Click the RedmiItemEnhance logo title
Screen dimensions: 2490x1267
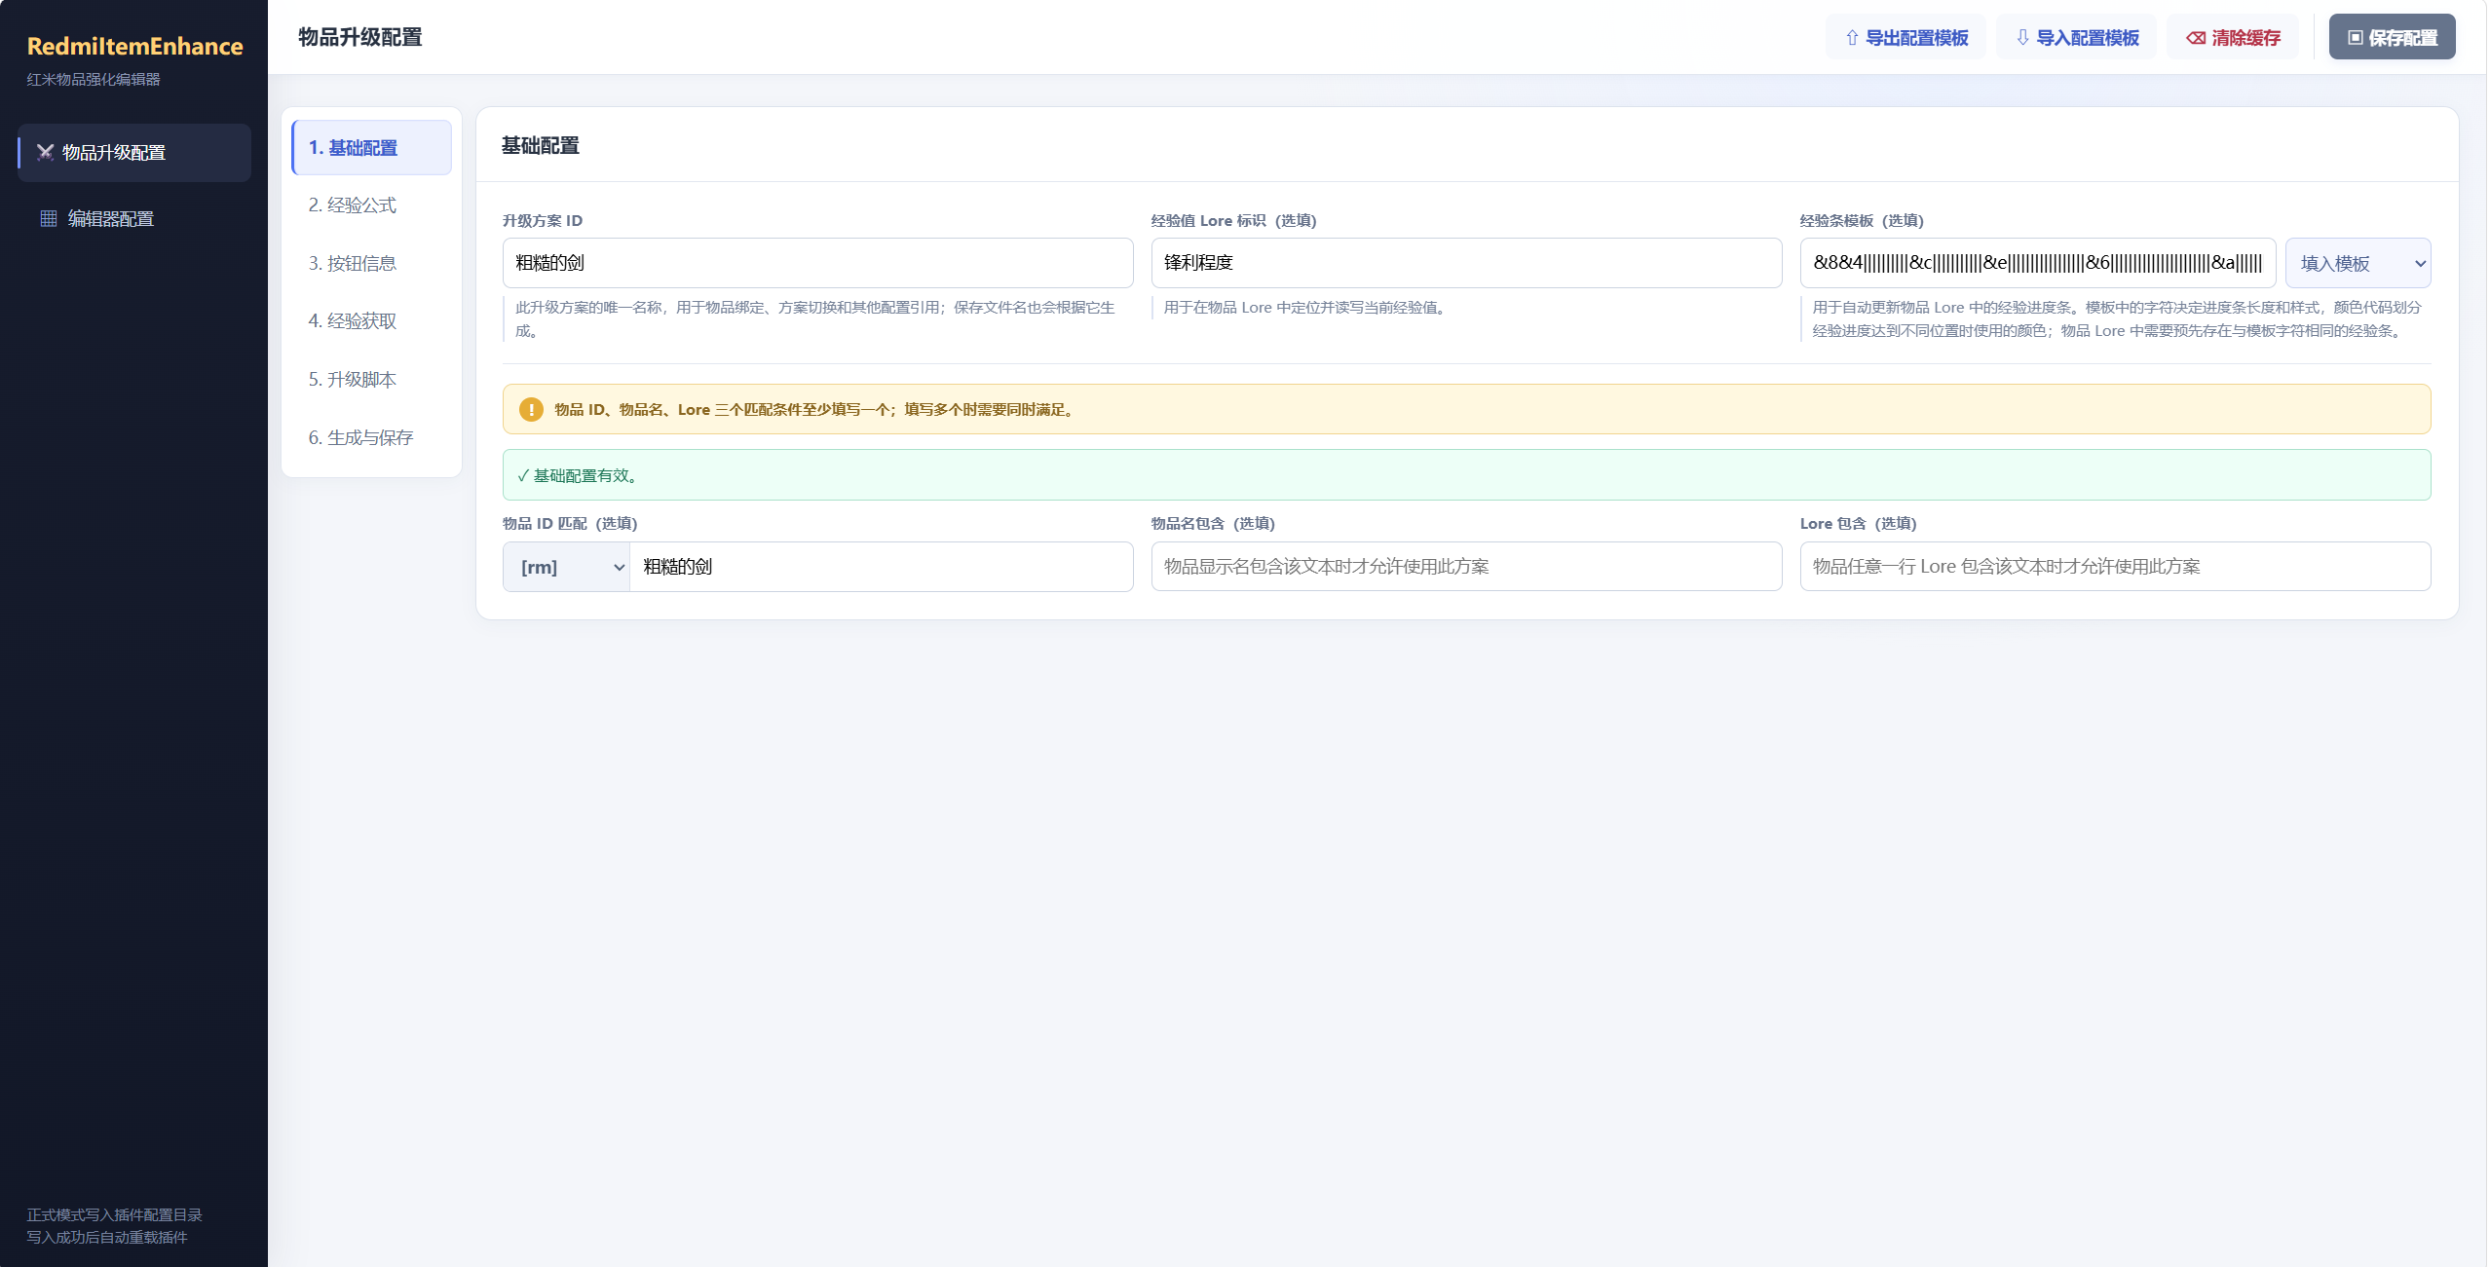point(135,46)
